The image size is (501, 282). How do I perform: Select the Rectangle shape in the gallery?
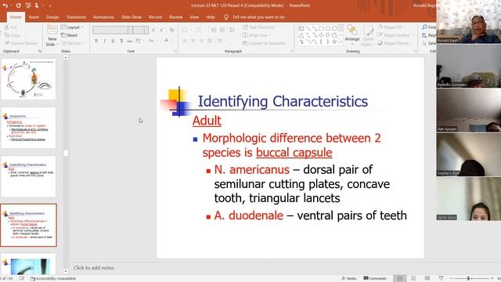[321, 28]
